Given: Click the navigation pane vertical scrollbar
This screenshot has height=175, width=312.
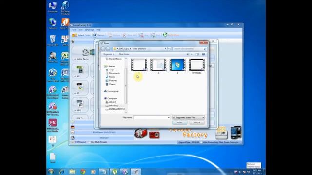Looking at the screenshot, I should tap(126, 86).
